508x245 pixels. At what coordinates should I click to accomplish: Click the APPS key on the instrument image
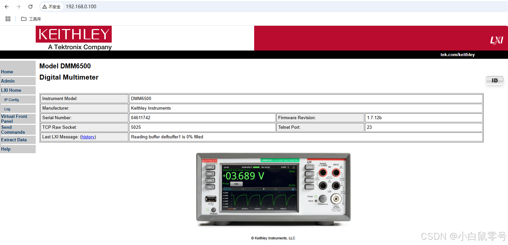coord(210,180)
